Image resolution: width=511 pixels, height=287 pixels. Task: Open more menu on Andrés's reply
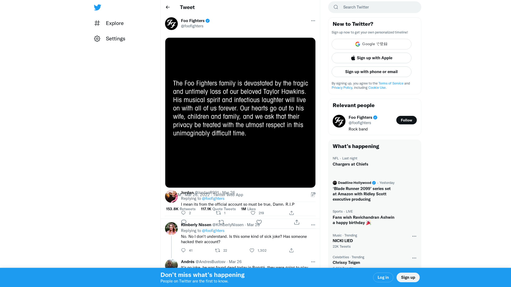pyautogui.click(x=313, y=262)
